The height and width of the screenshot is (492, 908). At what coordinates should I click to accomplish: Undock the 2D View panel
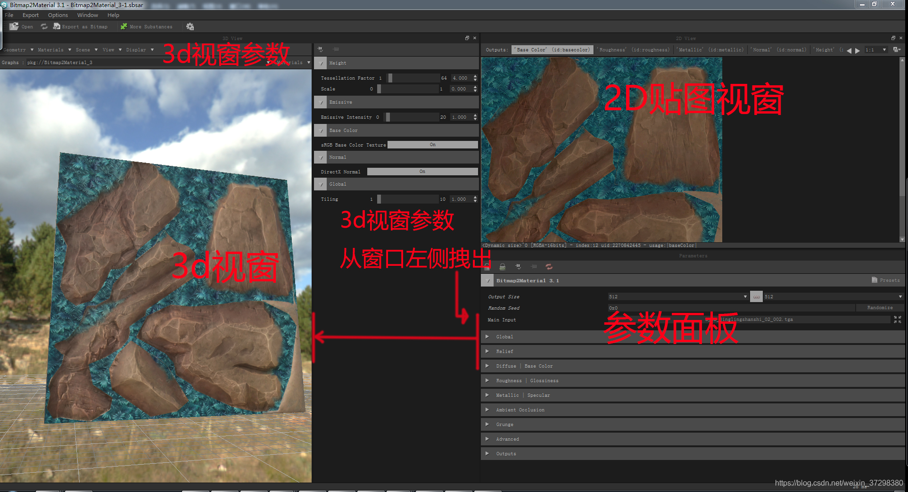[x=893, y=38]
